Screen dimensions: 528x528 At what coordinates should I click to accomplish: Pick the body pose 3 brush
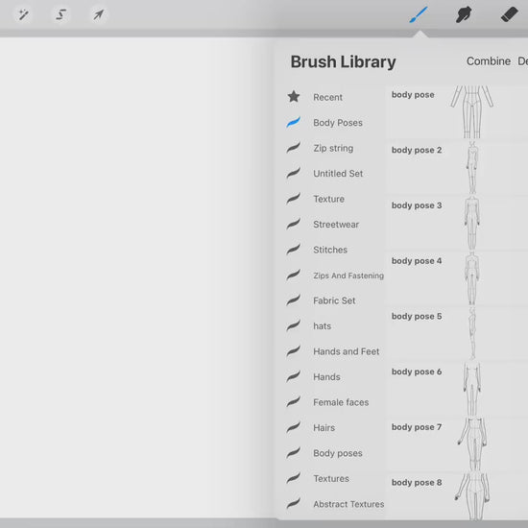click(457, 223)
